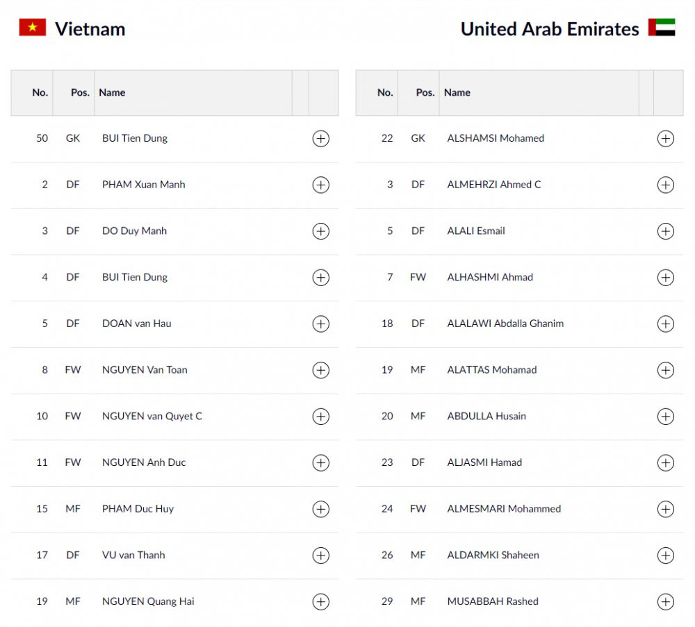Expand DO Duy Manh player row

click(320, 231)
